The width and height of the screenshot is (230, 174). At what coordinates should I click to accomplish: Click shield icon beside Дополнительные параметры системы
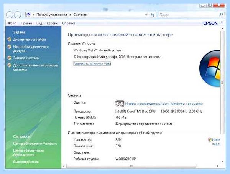click(x=9, y=65)
